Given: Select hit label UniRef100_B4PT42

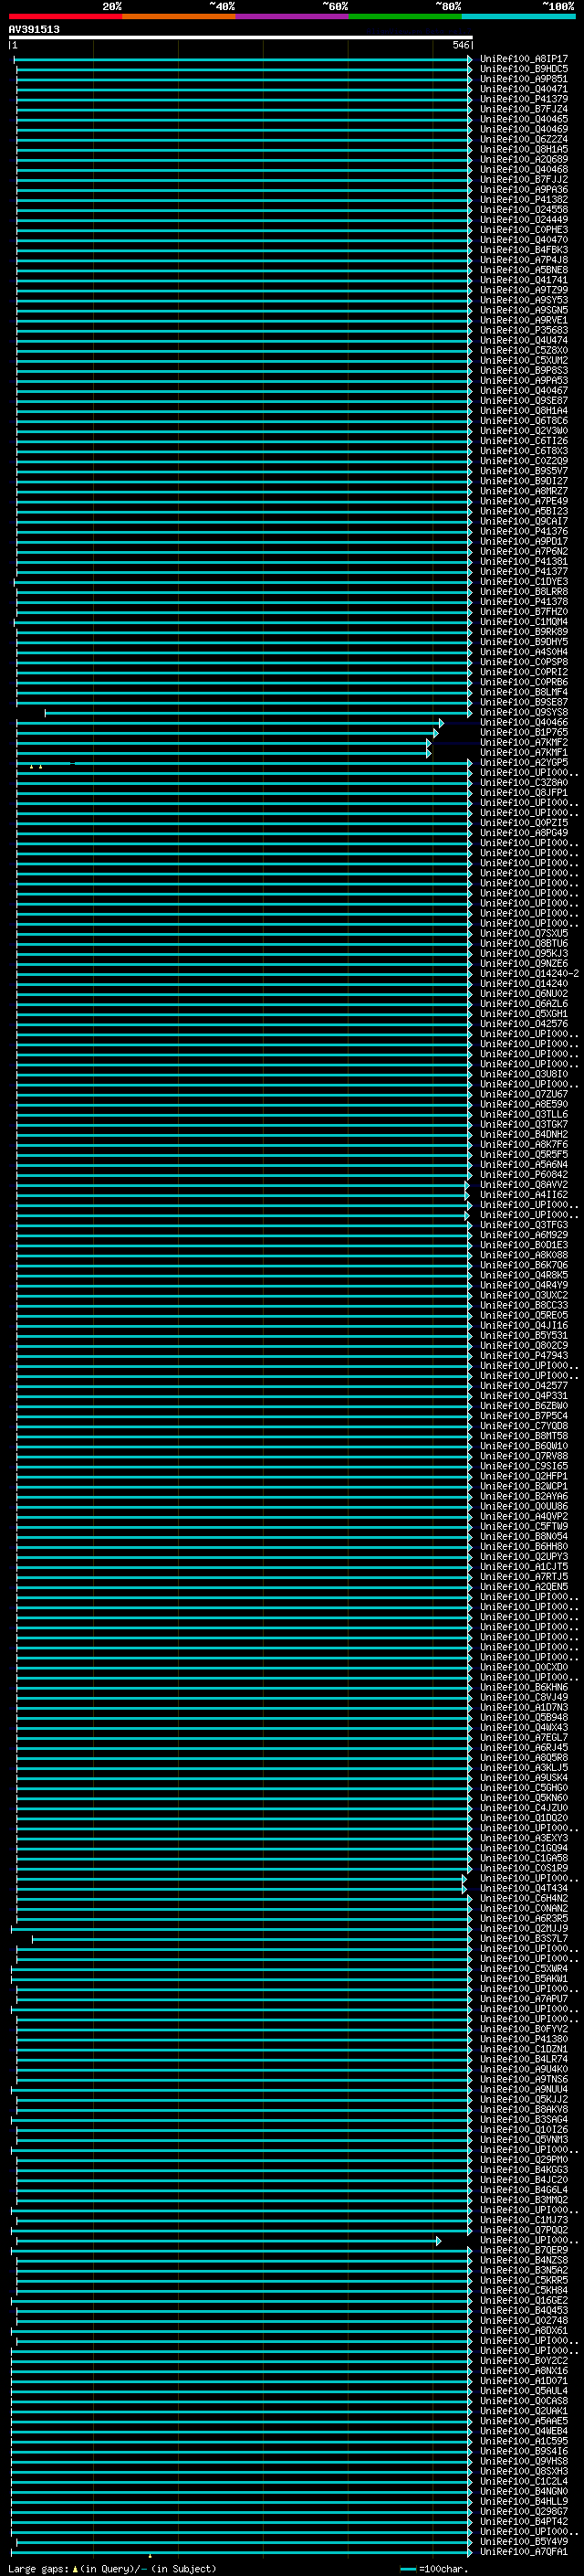Looking at the screenshot, I should tap(523, 2521).
